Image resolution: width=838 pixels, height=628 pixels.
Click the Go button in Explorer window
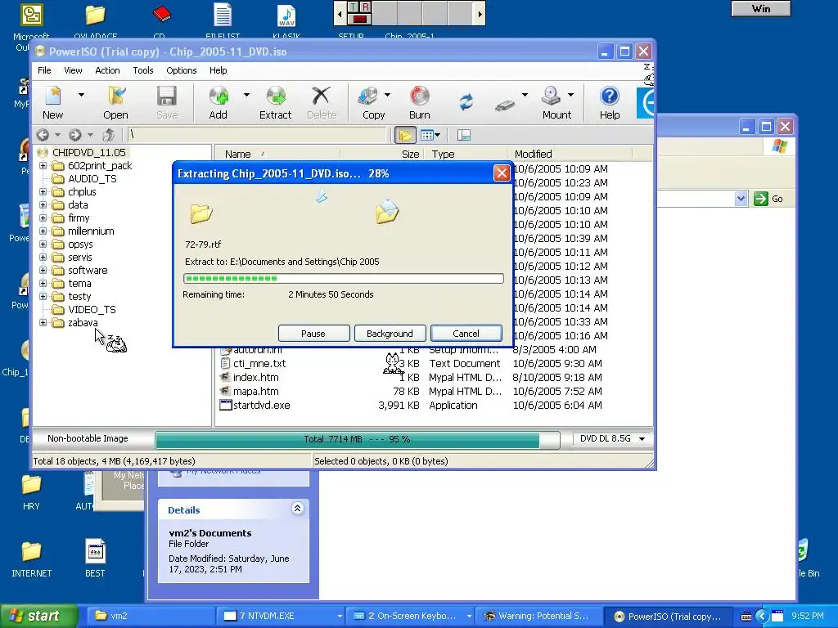pos(768,199)
